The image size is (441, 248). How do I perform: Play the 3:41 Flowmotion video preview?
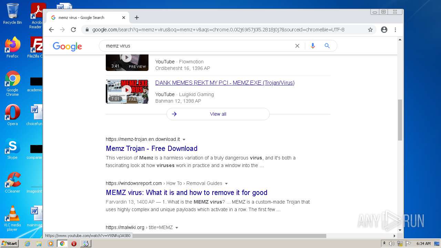click(127, 62)
